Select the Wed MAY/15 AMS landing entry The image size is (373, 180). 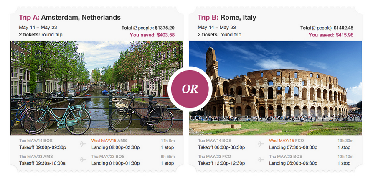pyautogui.click(x=115, y=144)
